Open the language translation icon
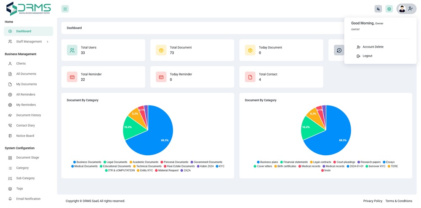Image resolution: width=421 pixels, height=208 pixels. coord(378,9)
